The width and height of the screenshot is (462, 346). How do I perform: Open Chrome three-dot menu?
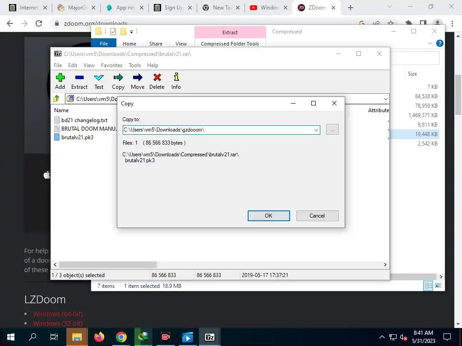pyautogui.click(x=452, y=23)
